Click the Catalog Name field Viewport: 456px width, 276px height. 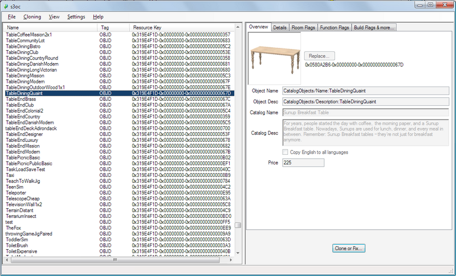(x=365, y=113)
